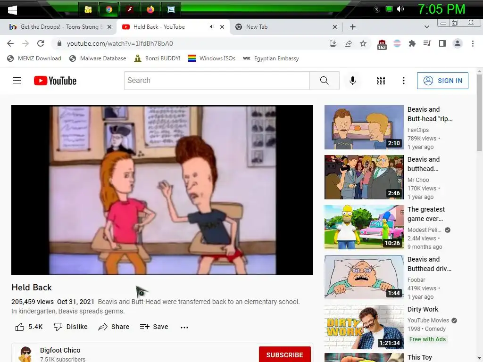Reload the YouTube page
The width and height of the screenshot is (483, 362).
click(41, 43)
